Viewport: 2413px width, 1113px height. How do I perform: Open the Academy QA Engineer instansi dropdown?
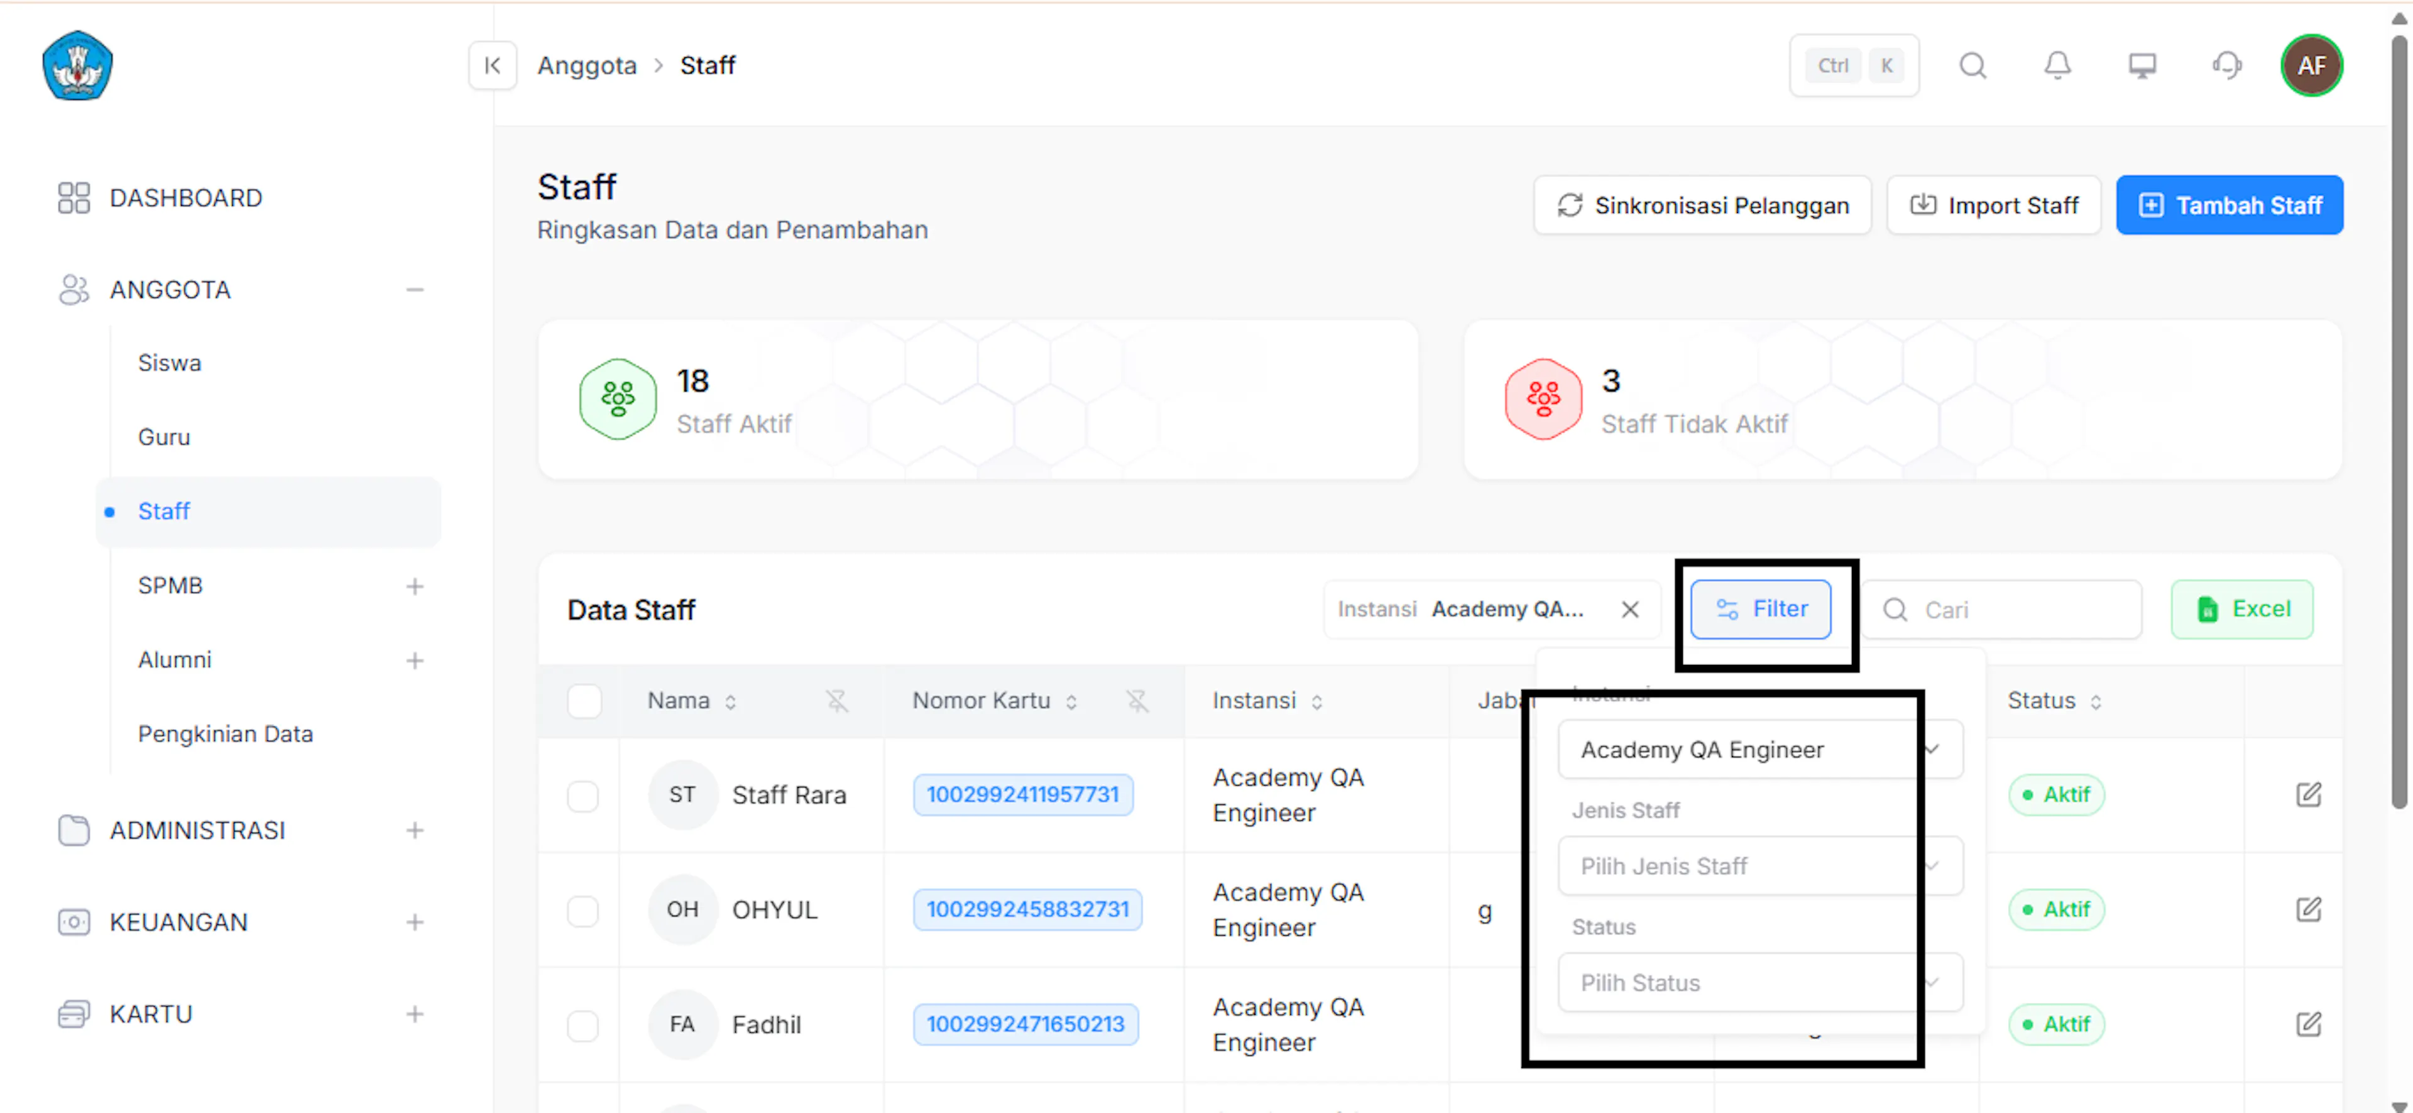pos(1759,750)
